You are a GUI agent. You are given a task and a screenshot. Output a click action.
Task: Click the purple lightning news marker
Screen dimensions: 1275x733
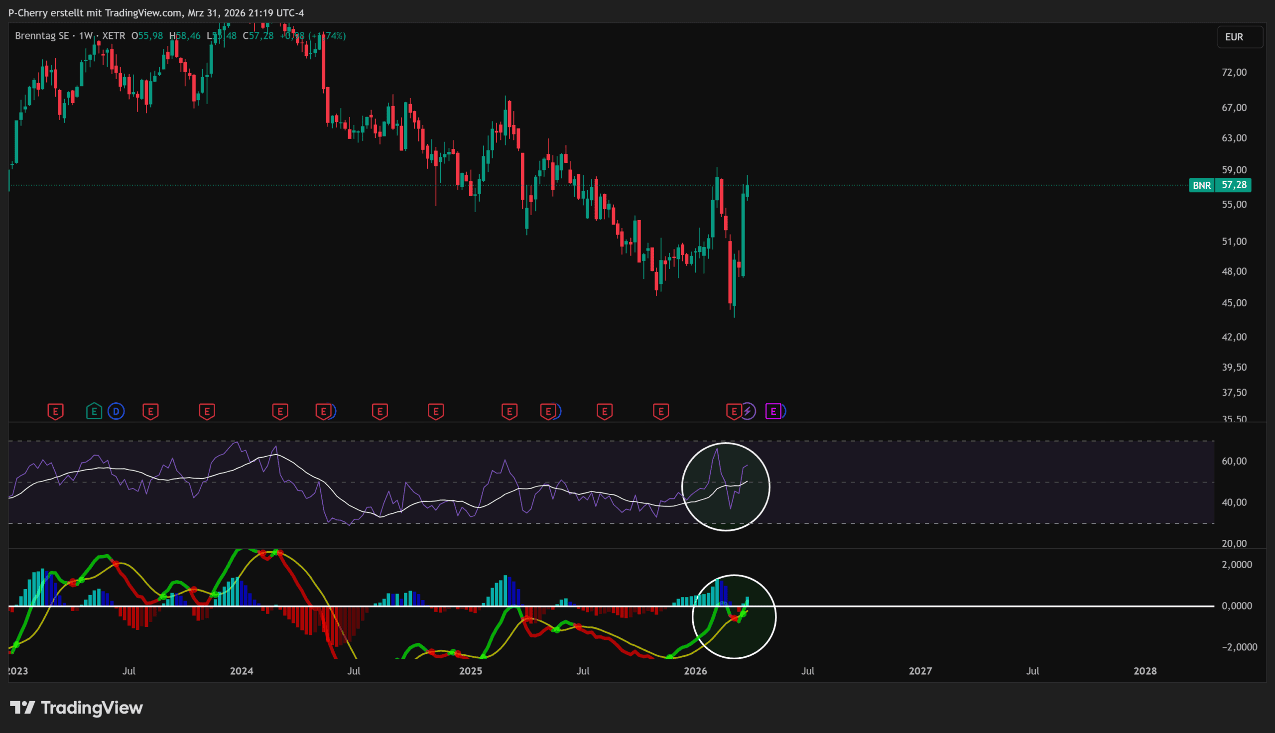748,411
